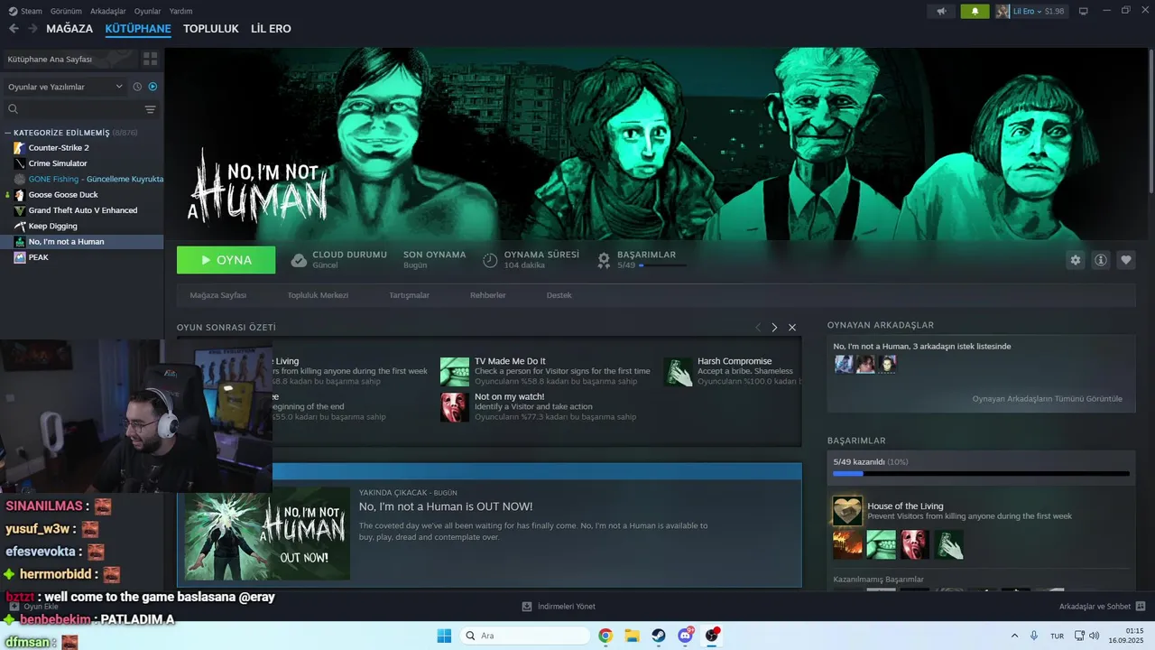Screen dimensions: 1155x650
Task: View OYNAMA SÜRESİ clock icon
Action: pos(490,260)
